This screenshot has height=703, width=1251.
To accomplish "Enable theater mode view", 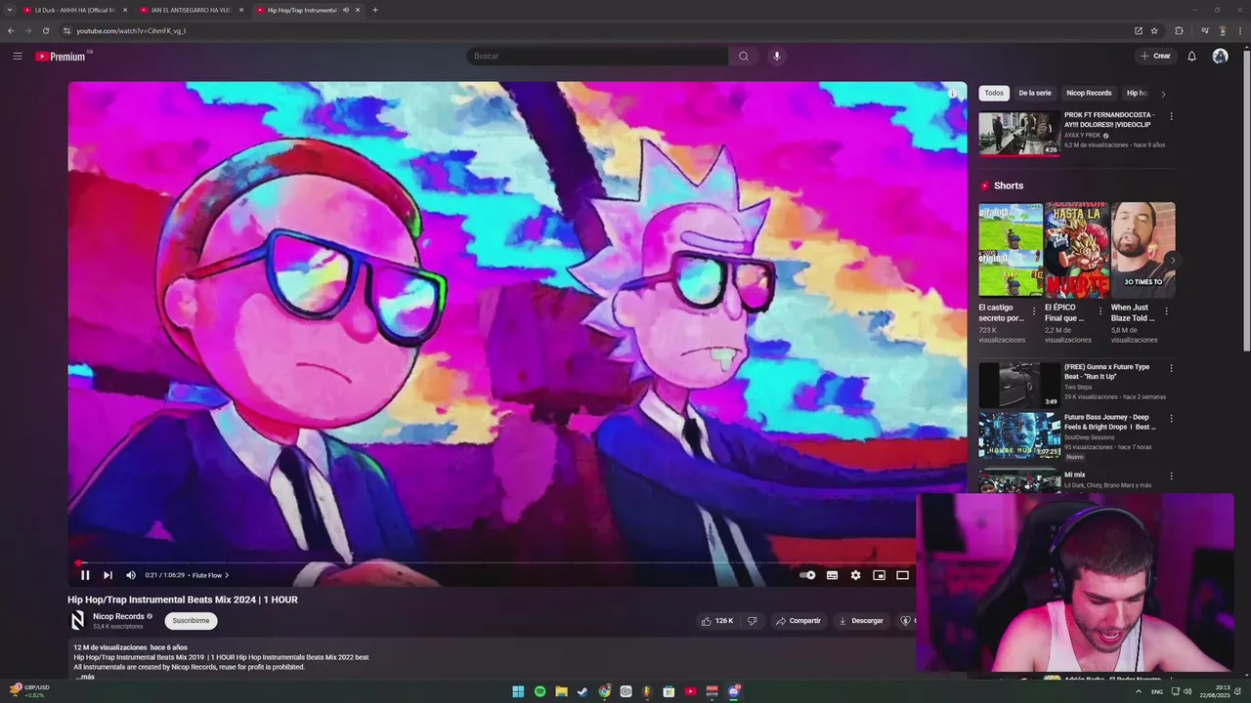I will tap(902, 575).
